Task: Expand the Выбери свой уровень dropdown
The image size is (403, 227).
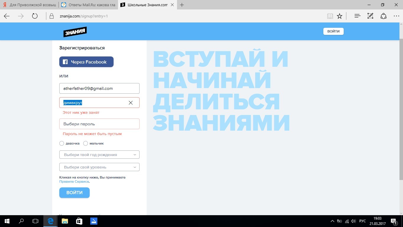Action: (99, 167)
